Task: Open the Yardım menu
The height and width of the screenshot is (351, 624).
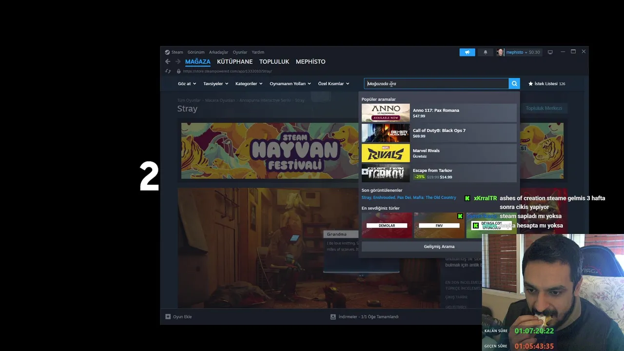Action: (x=258, y=52)
